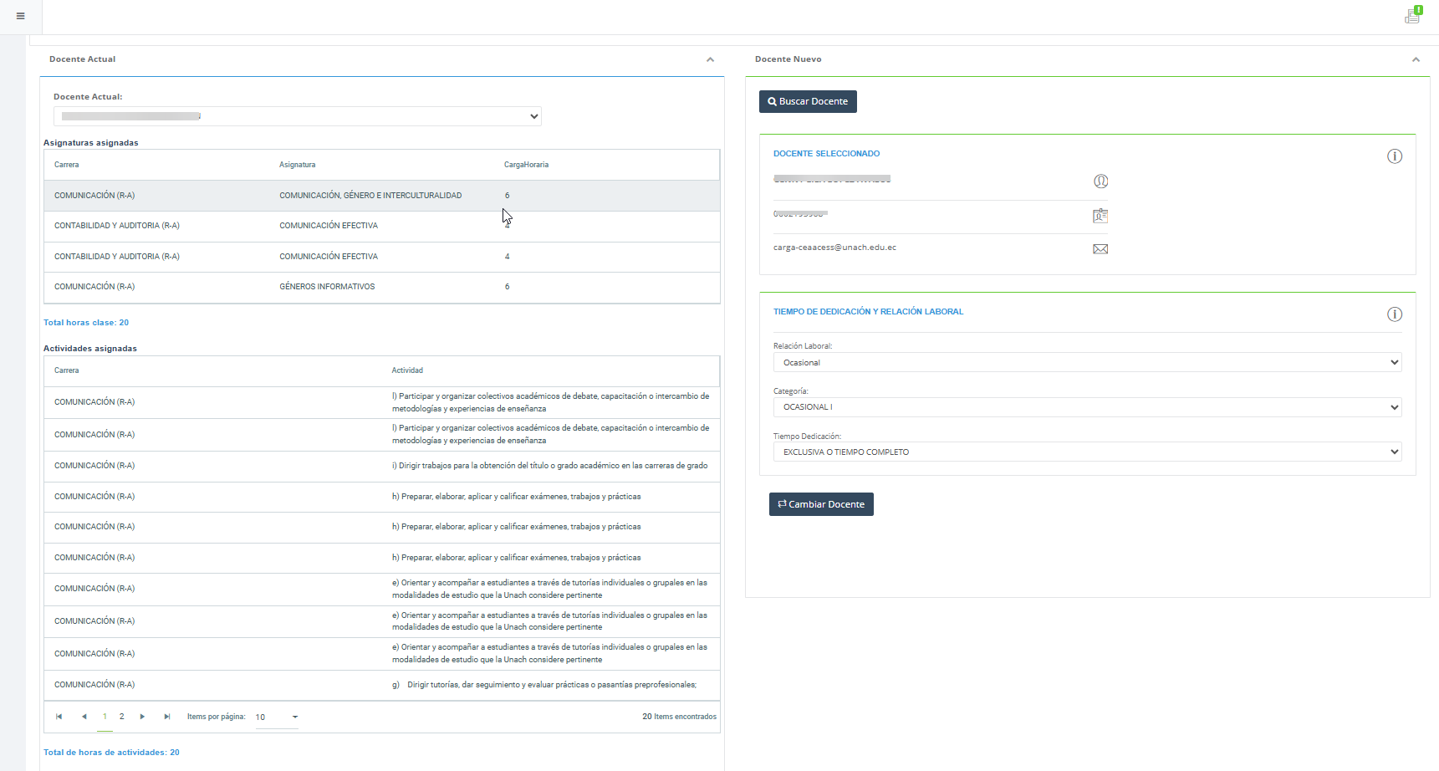The image size is (1439, 771).
Task: Open the Tiempo Dedicación dropdown
Action: point(1087,452)
